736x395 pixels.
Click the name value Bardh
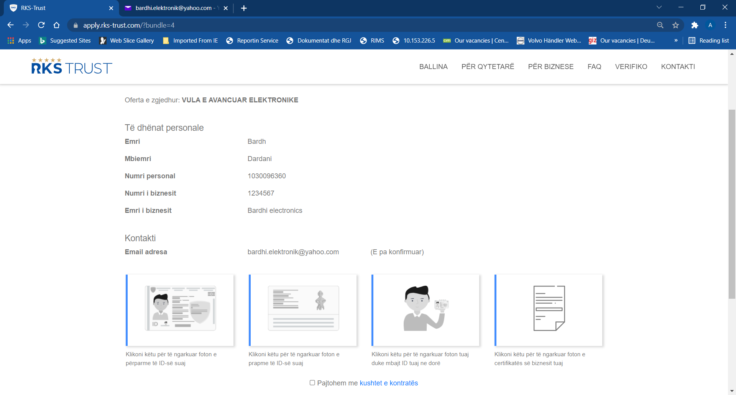[x=257, y=142]
